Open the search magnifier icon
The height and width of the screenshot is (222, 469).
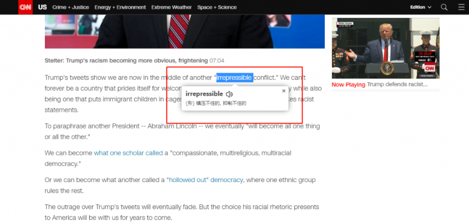click(444, 7)
